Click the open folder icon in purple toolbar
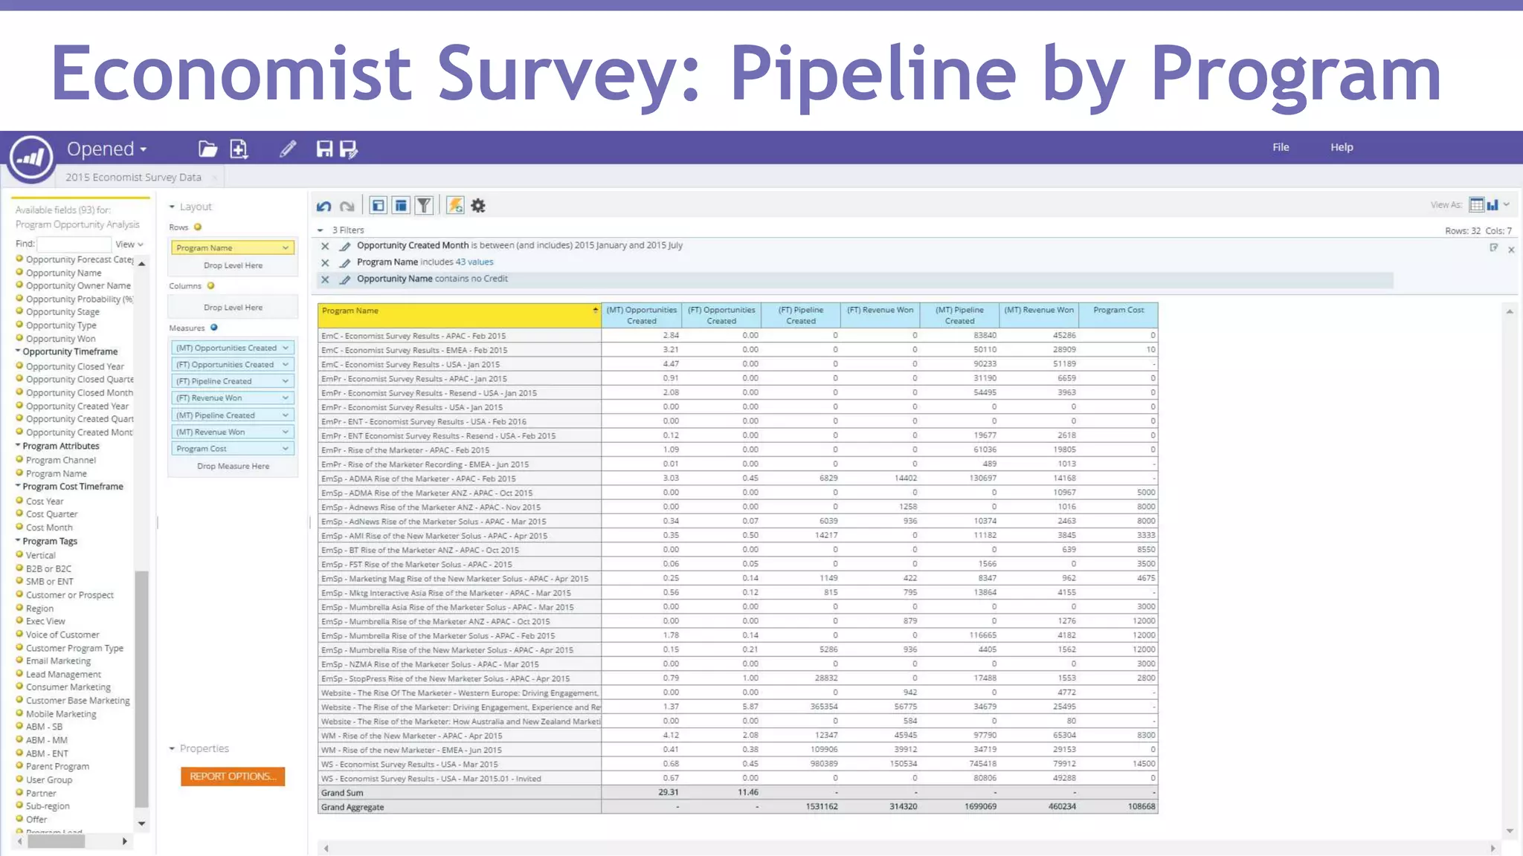Screen dimensions: 1523x856 point(207,149)
